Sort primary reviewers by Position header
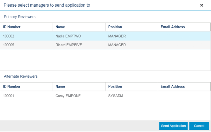211x132 pixels. tap(131, 27)
